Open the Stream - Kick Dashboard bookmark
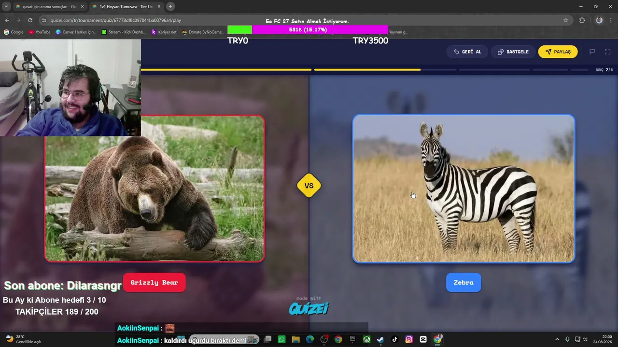This screenshot has height=347, width=618. coord(124,32)
